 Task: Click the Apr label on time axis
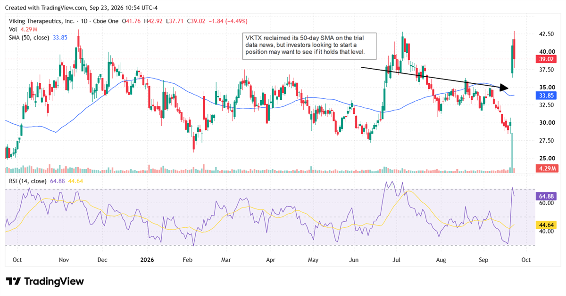pyautogui.click(x=271, y=259)
